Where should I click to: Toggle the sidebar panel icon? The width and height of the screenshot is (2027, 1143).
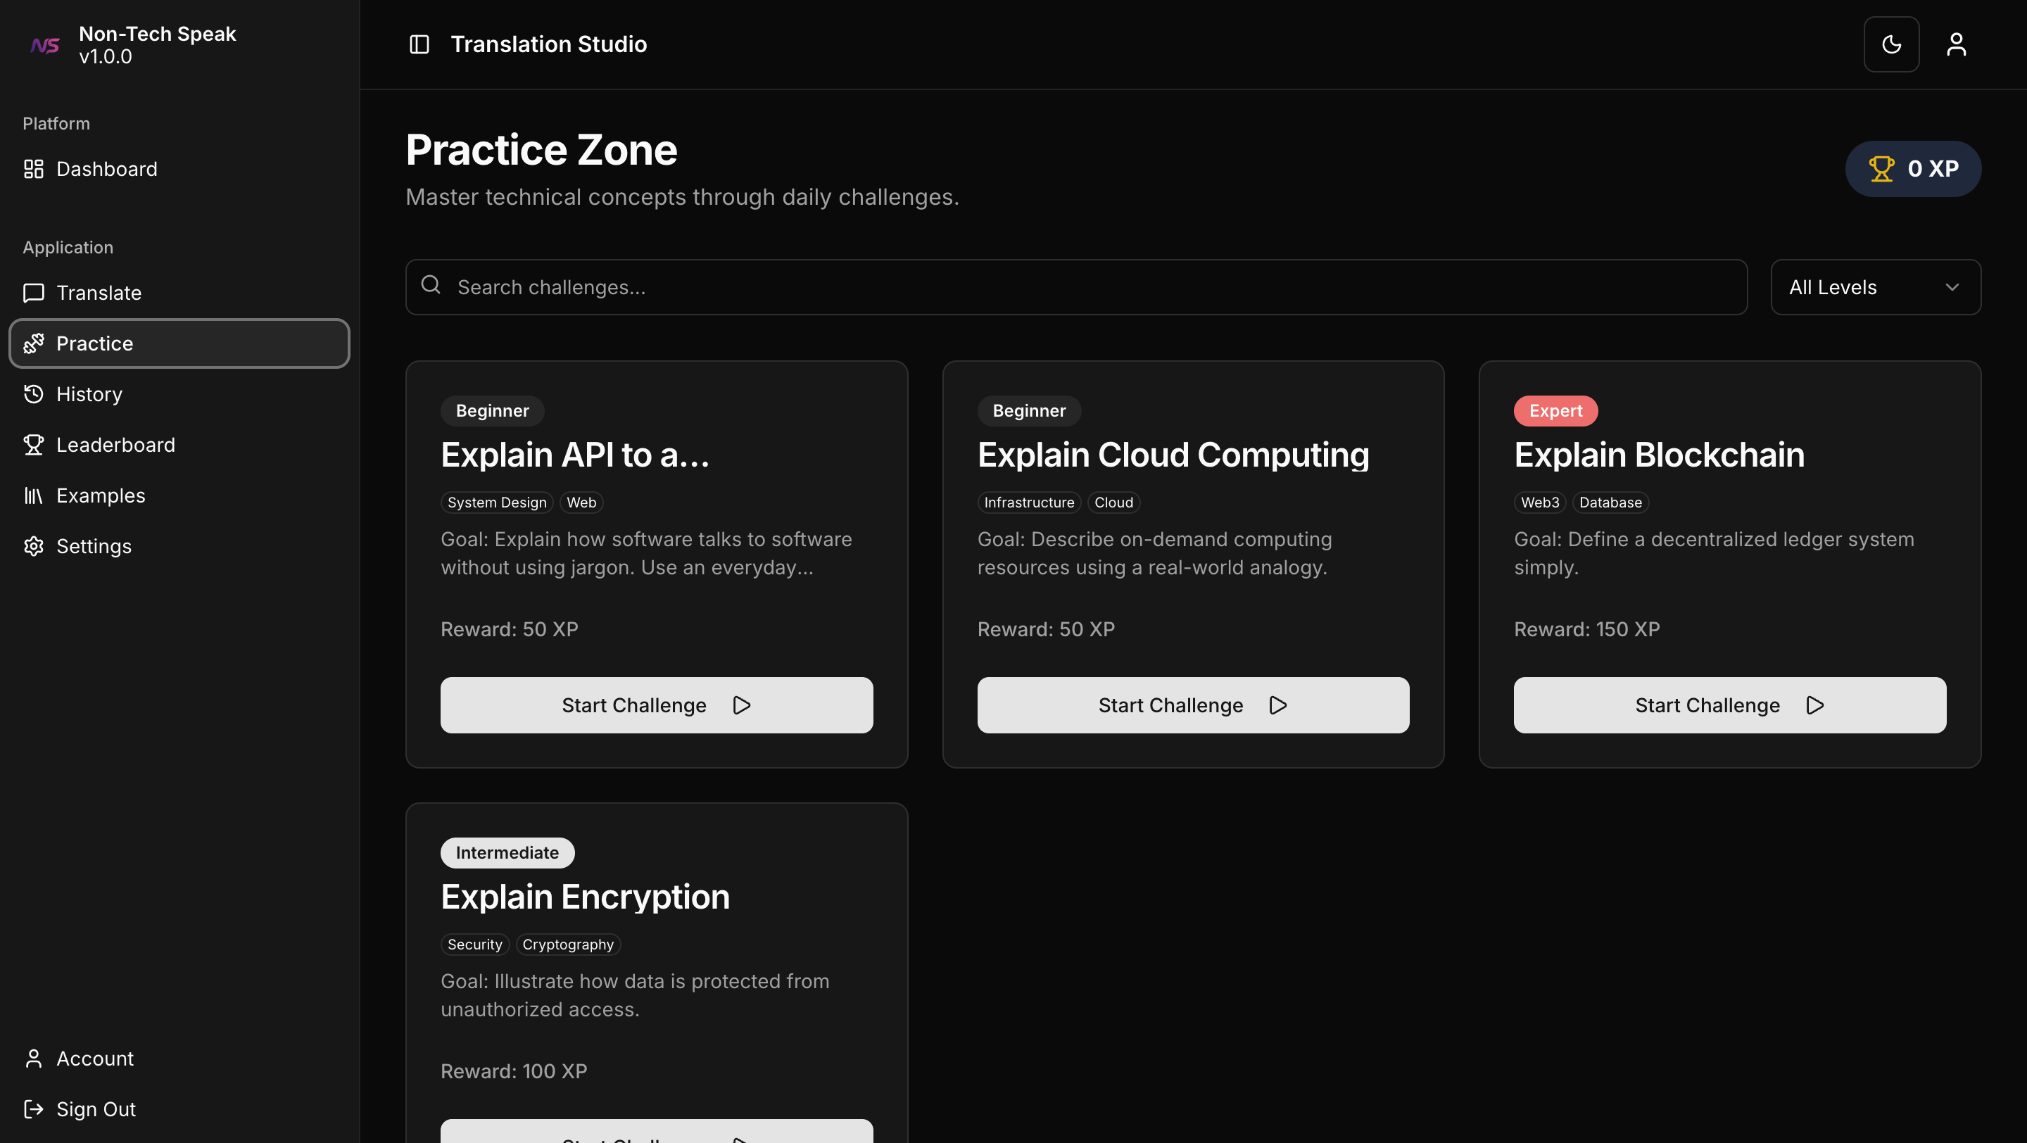click(x=419, y=44)
